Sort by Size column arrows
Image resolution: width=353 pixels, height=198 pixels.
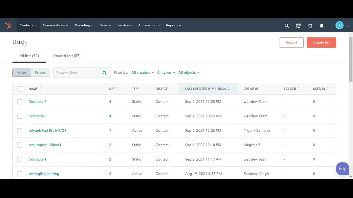[x=118, y=89]
